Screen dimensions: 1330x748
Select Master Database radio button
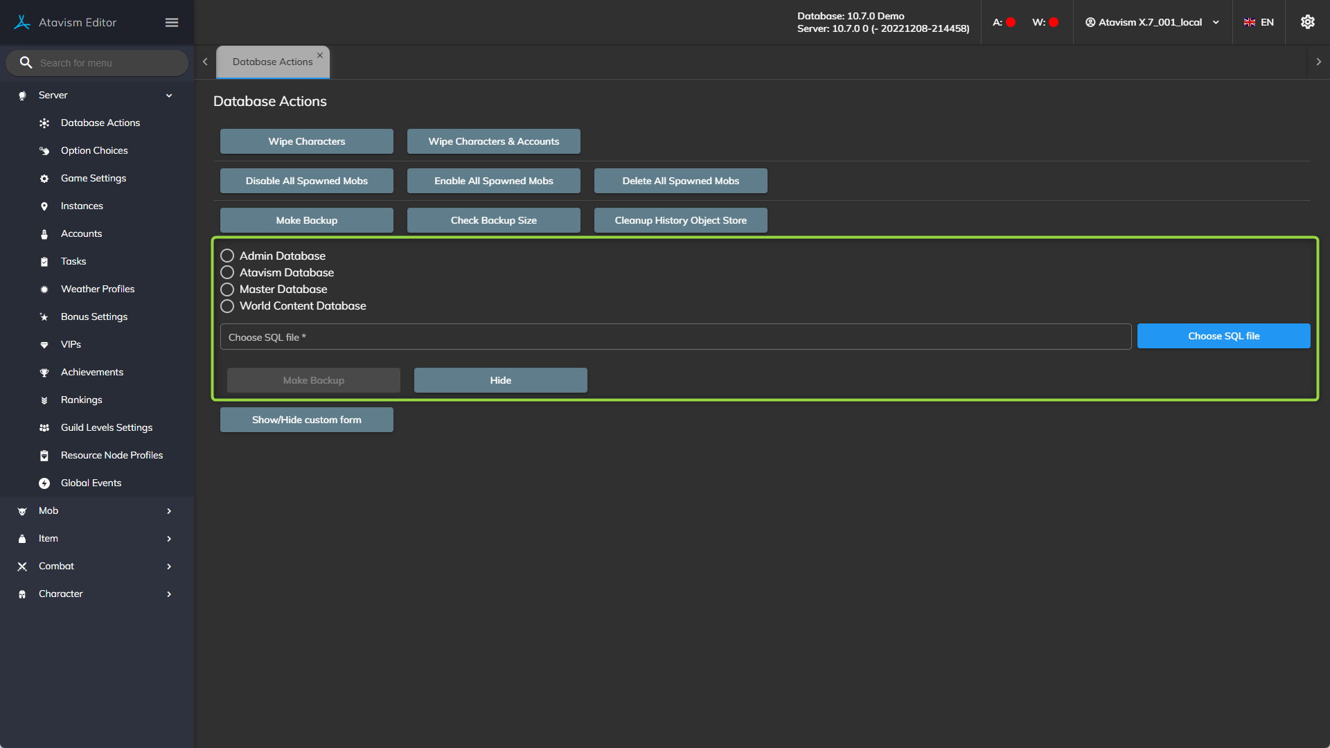[227, 289]
